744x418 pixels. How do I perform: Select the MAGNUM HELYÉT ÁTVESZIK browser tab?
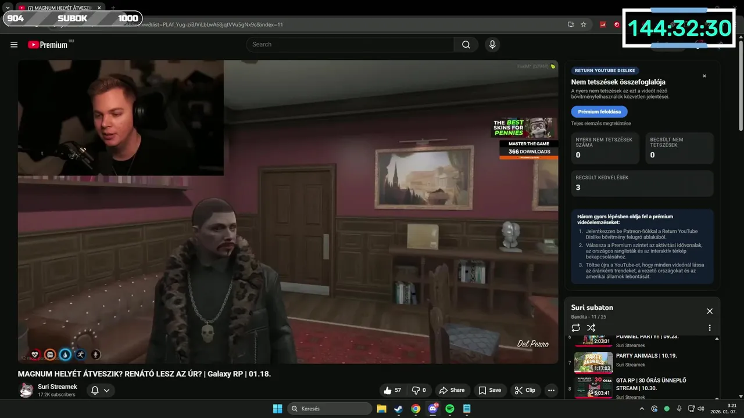59,8
